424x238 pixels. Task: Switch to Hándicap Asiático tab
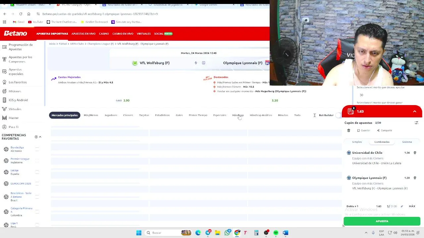pos(261,115)
